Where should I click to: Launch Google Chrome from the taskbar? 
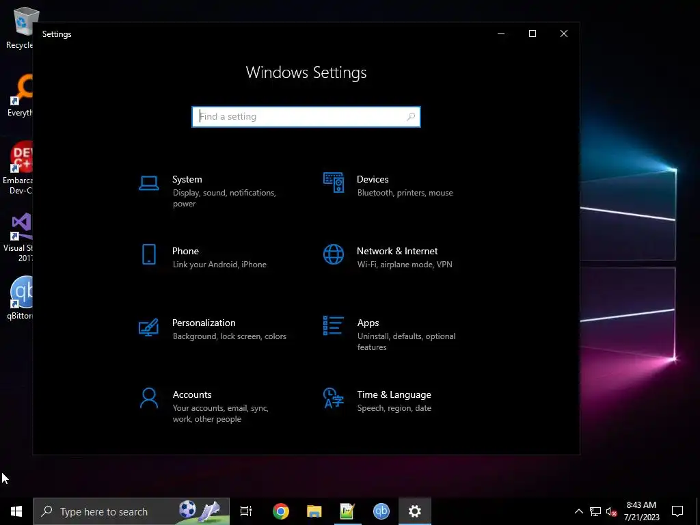[x=281, y=511]
